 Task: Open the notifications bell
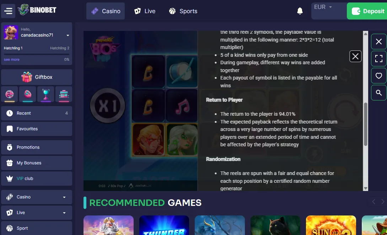click(x=300, y=11)
